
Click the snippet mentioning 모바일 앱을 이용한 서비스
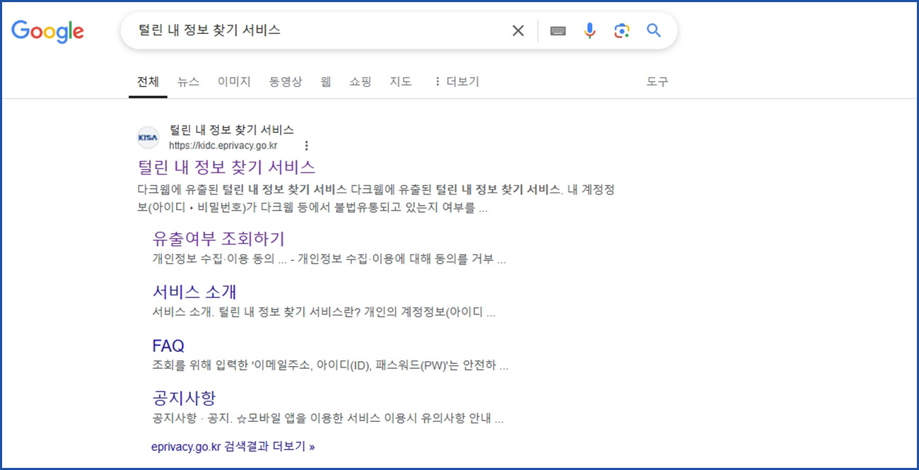pos(328,418)
